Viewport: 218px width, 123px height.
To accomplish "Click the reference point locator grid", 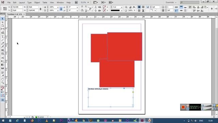I will click(5, 9).
